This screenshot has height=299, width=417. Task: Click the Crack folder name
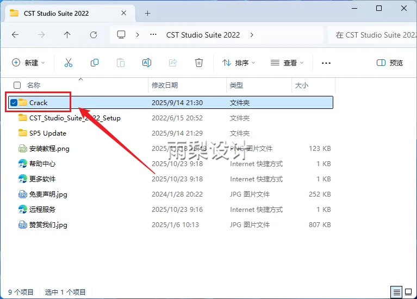tap(38, 102)
